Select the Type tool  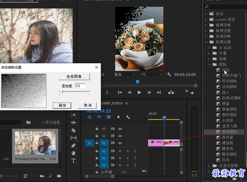click(74, 161)
